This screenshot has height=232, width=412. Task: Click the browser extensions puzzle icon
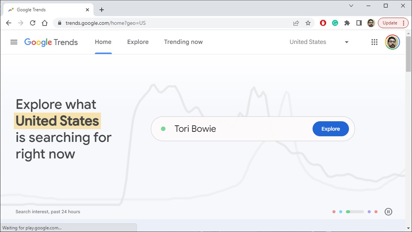coord(347,23)
